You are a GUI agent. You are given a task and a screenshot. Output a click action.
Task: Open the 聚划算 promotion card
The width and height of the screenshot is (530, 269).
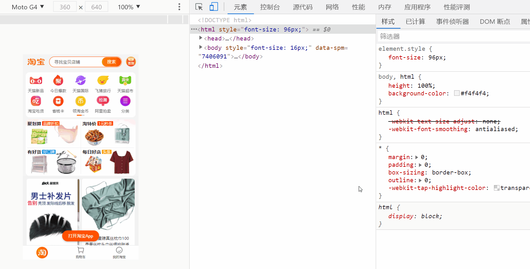[x=53, y=133]
